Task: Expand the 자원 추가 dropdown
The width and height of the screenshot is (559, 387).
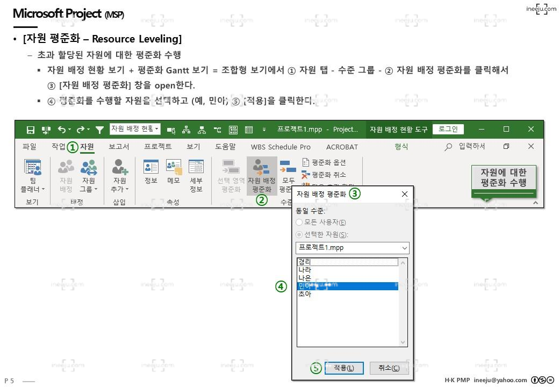Action: pos(127,189)
